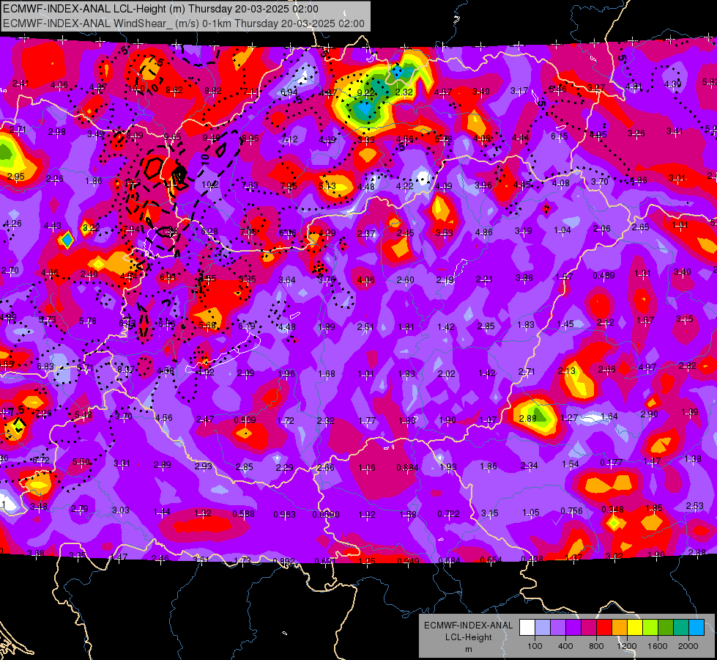Click the grid value 0.177
The image size is (717, 660).
click(x=611, y=463)
